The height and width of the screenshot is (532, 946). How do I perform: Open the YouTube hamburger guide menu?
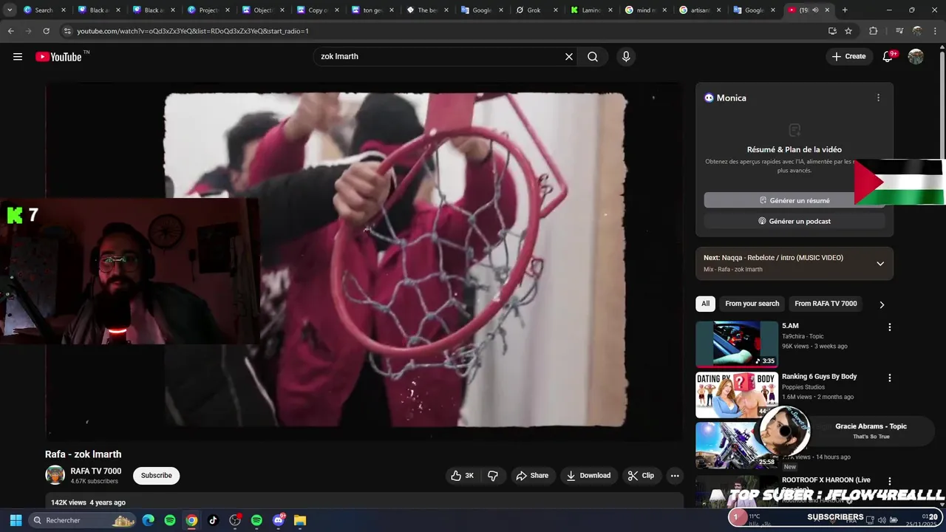pyautogui.click(x=18, y=57)
